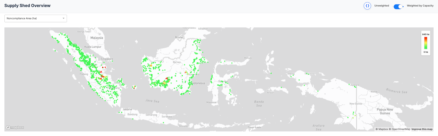Open the curly-braces JSON icon button
The height and width of the screenshot is (136, 438).
pos(367,6)
